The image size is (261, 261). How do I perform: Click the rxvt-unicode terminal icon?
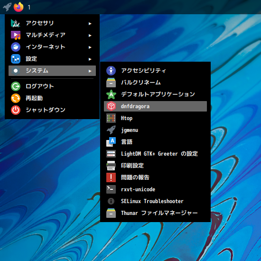point(111,189)
